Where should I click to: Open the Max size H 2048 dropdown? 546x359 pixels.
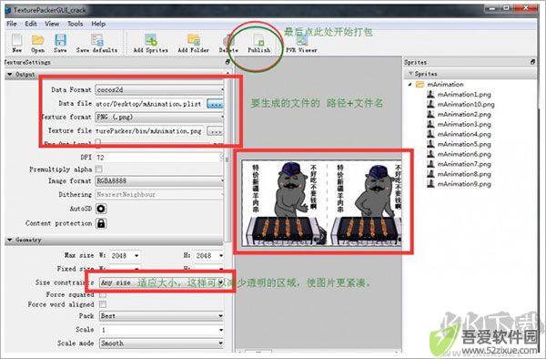click(x=209, y=255)
